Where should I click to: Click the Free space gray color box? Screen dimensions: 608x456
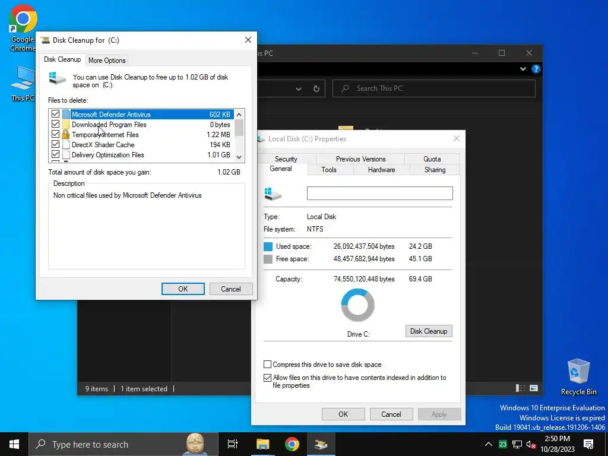tap(268, 259)
